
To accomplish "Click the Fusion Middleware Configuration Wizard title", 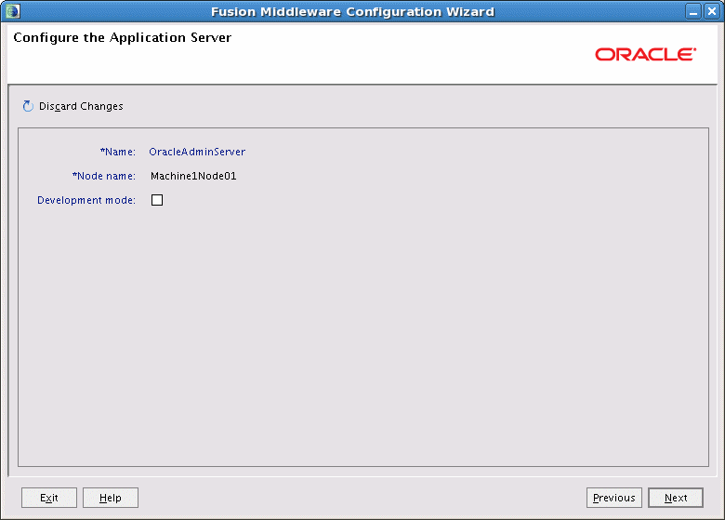I will pos(353,11).
